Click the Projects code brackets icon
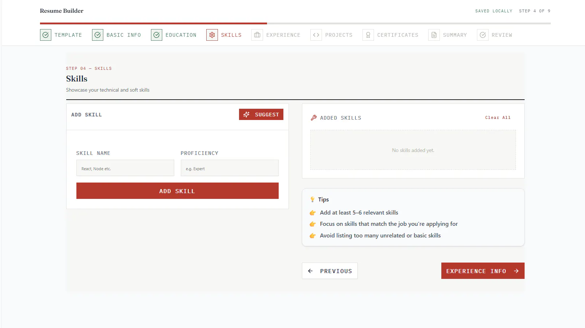 coord(316,35)
